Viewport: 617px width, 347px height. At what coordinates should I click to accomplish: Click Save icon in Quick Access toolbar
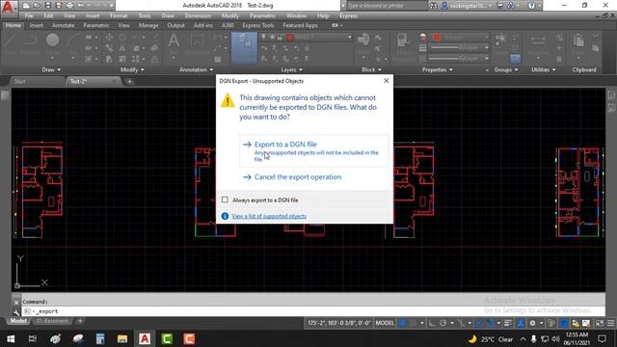tap(47, 6)
